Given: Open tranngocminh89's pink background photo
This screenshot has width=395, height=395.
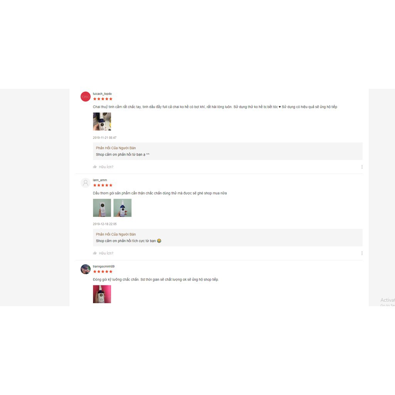Looking at the screenshot, I should tap(102, 294).
